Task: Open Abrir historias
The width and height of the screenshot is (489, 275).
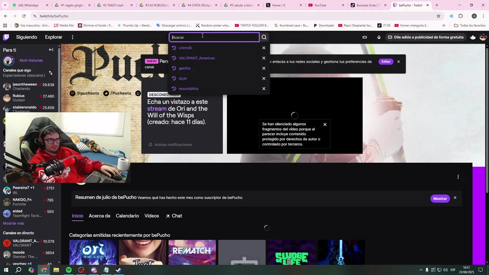Action: click(31, 60)
